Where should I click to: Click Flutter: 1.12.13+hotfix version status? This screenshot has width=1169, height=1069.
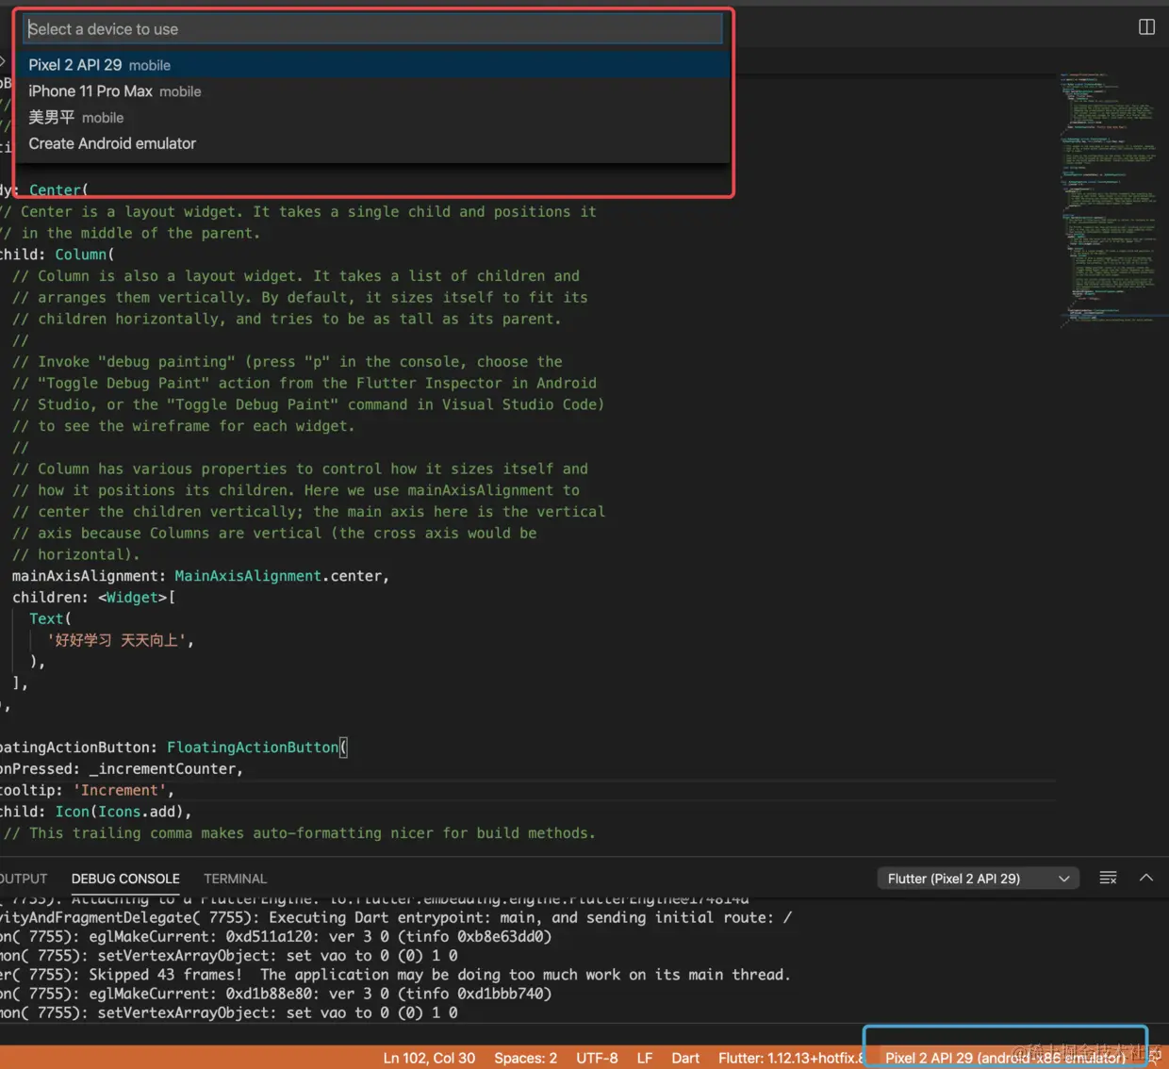791,1058
